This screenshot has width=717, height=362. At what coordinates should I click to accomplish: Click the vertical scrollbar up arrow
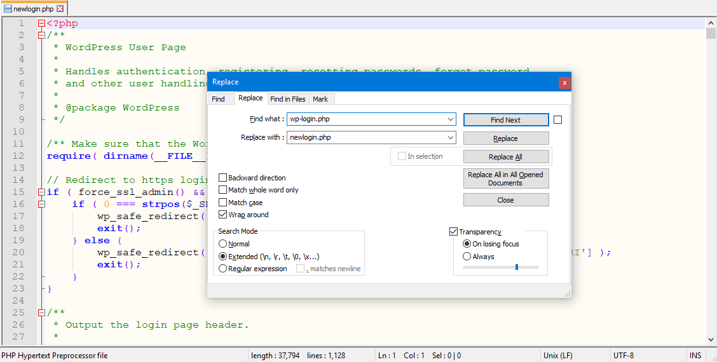pyautogui.click(x=711, y=22)
